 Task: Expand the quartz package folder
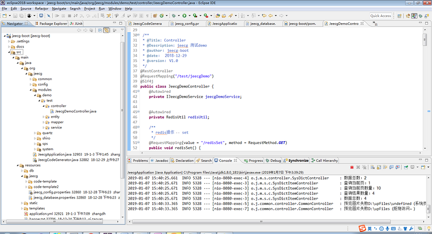point(35,132)
